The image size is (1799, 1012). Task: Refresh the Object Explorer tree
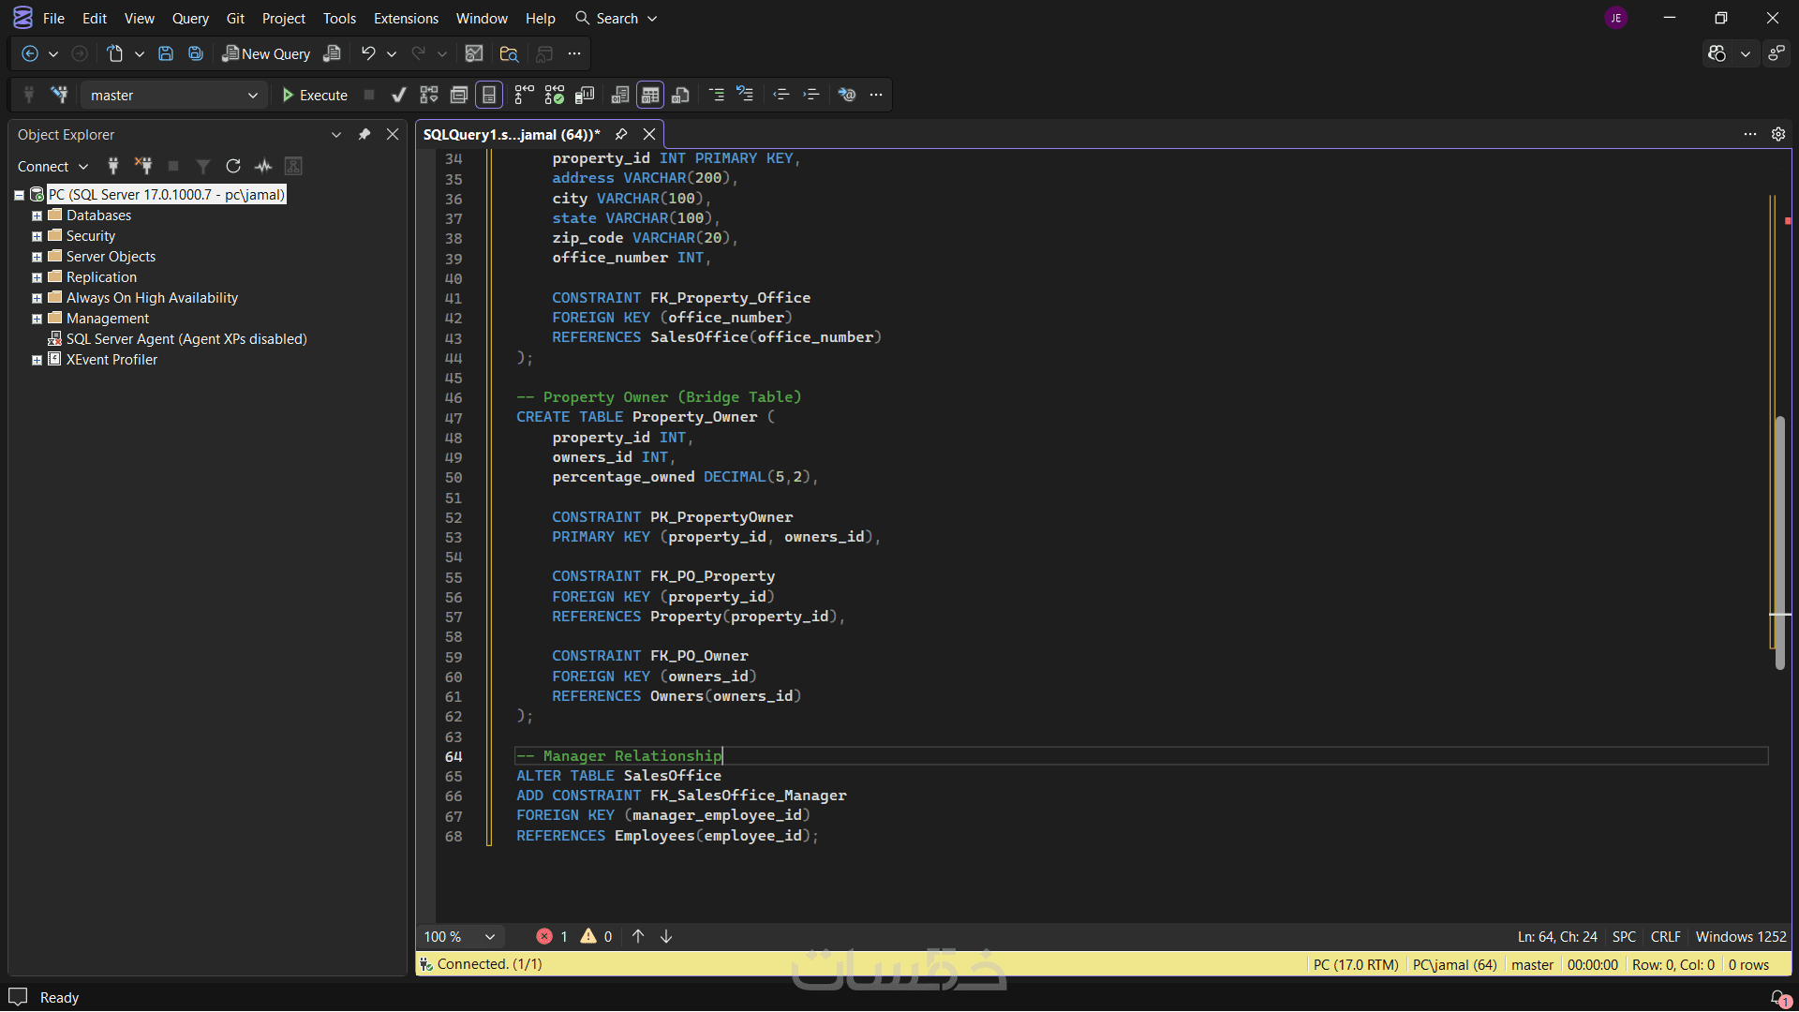pos(233,166)
